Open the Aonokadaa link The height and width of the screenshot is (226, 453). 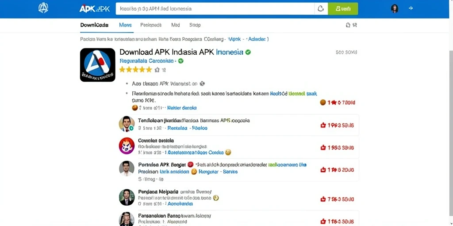[180, 204]
